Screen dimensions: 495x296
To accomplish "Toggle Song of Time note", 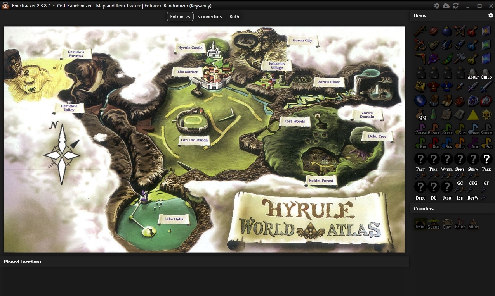I will click(473, 129).
